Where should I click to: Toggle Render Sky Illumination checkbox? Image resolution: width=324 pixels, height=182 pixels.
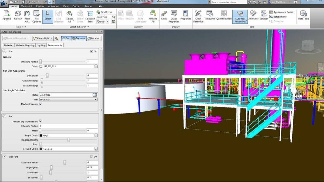click(x=40, y=121)
